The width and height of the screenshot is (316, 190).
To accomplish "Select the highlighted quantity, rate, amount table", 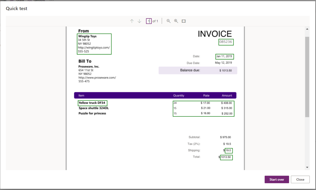I will 203,108.
